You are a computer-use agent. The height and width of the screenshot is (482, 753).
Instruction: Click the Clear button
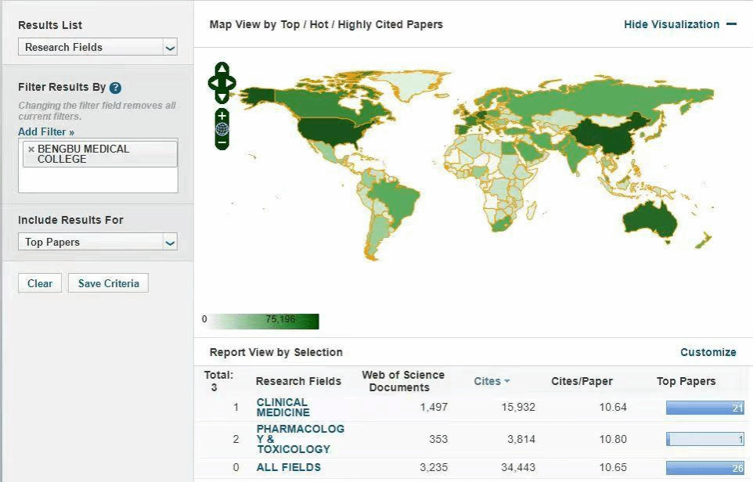[x=40, y=283]
